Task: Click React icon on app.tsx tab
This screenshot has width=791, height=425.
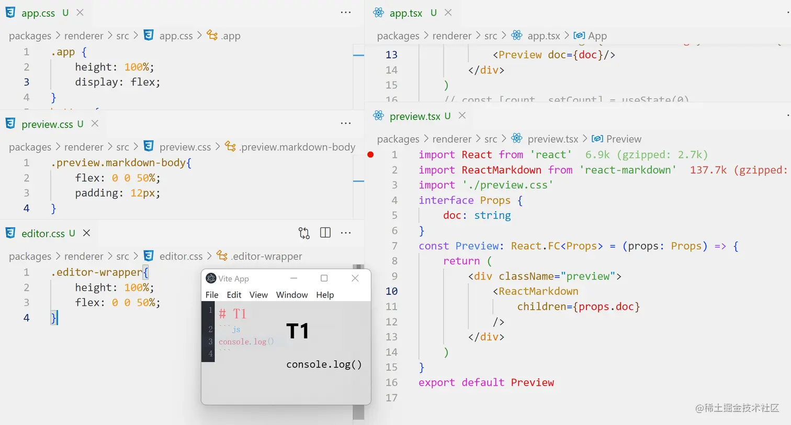Action: click(x=379, y=13)
